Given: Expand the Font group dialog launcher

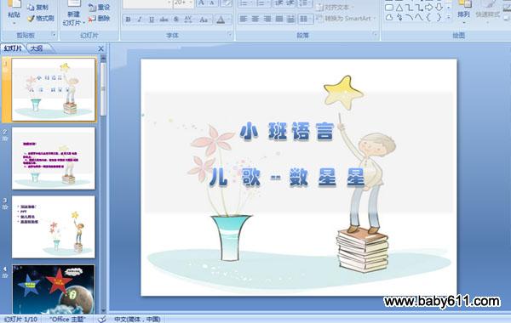Looking at the screenshot, I should pos(229,35).
